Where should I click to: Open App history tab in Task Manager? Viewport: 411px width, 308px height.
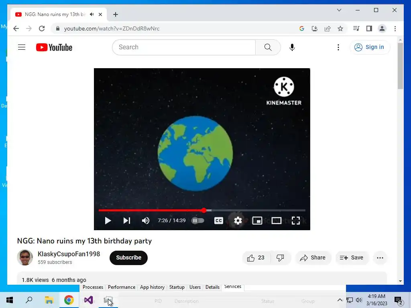pos(152,287)
